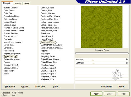
Task: Select Edges, Round category
Action: point(10,22)
